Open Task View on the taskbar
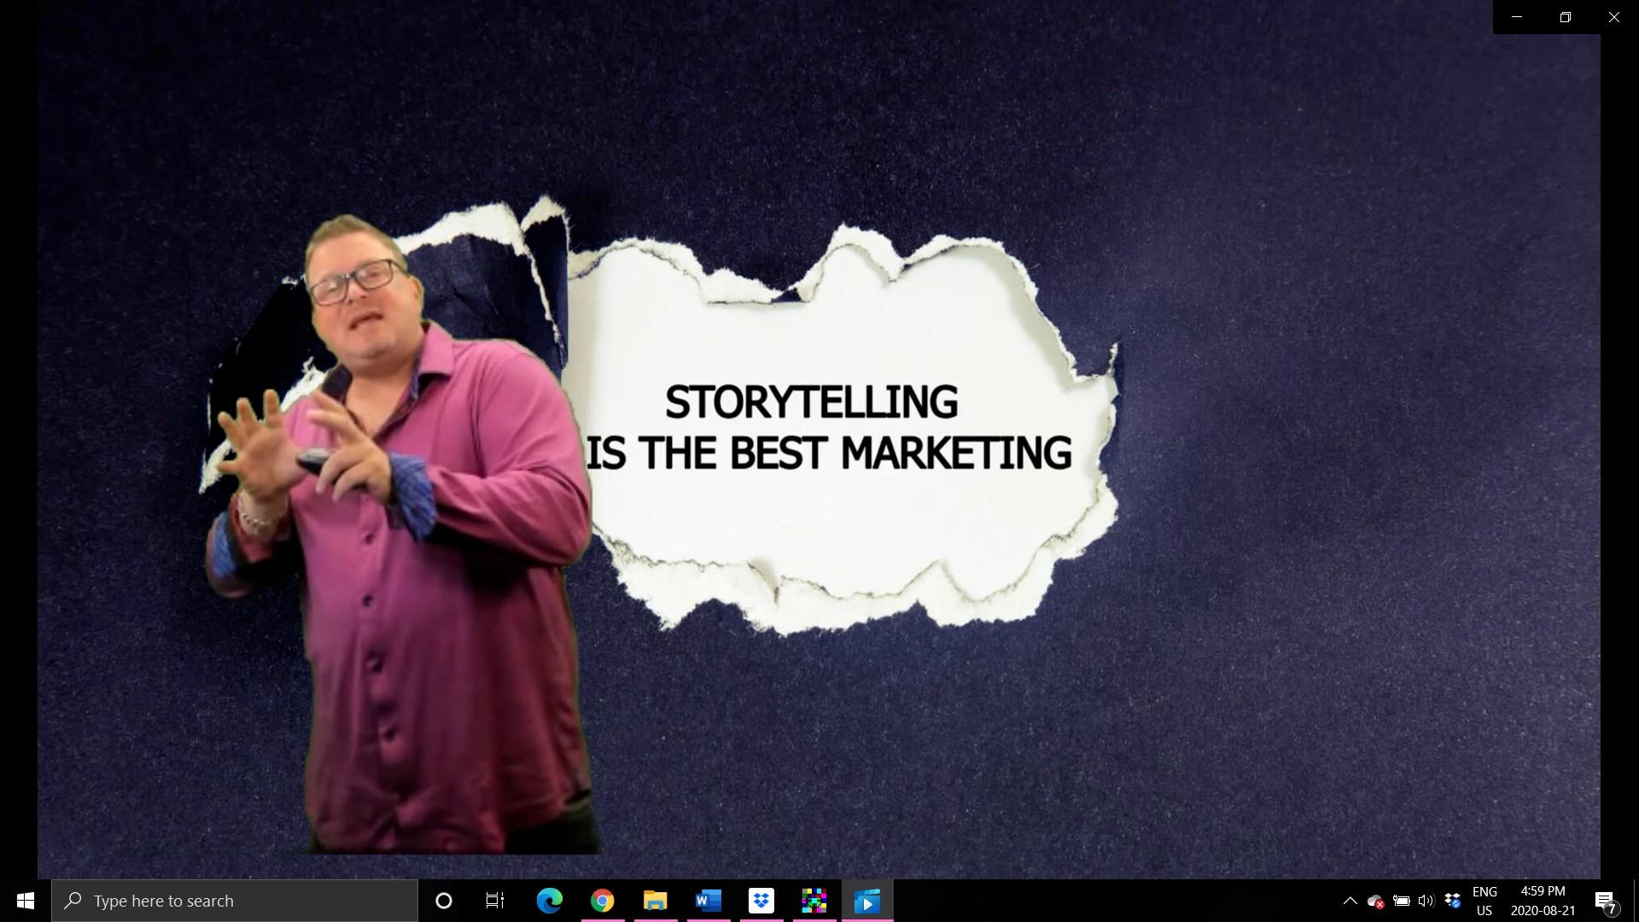 point(495,901)
